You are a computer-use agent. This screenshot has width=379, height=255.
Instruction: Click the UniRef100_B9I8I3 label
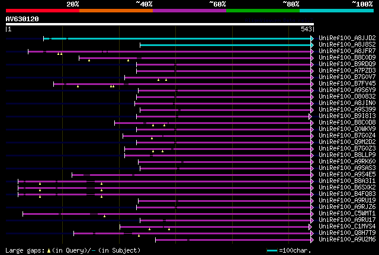347,116
